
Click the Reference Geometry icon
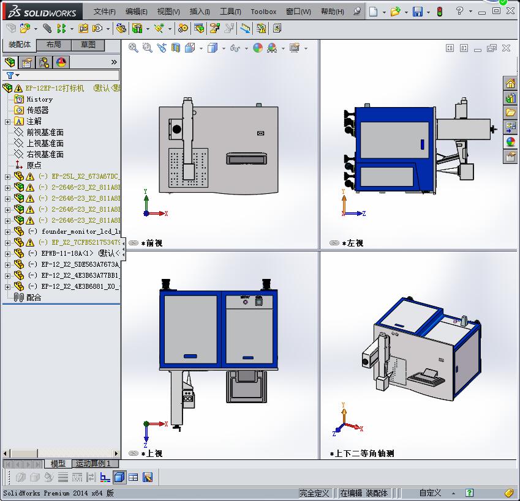[x=159, y=29]
